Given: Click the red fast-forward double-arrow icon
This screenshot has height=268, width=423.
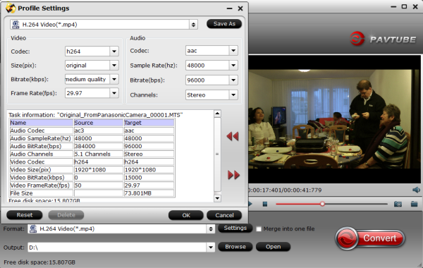Looking at the screenshot, I should (x=233, y=175).
